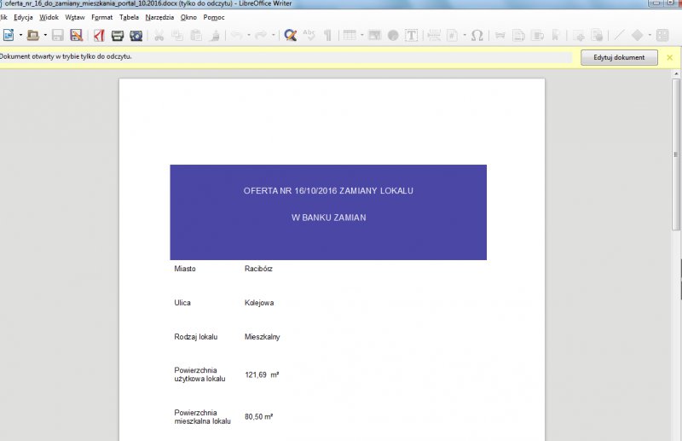Click the Paste clipboard icon

point(196,35)
